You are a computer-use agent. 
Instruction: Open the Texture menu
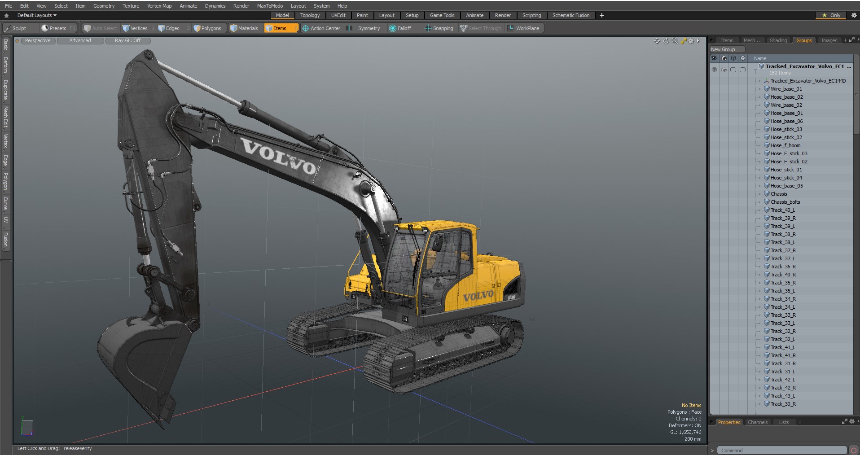tap(131, 6)
